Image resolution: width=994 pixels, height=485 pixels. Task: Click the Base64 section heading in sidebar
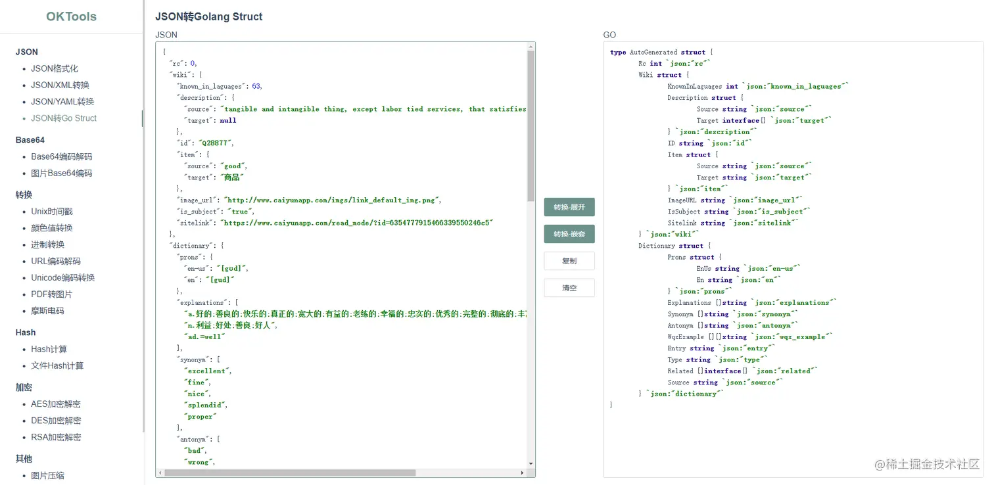pos(30,140)
